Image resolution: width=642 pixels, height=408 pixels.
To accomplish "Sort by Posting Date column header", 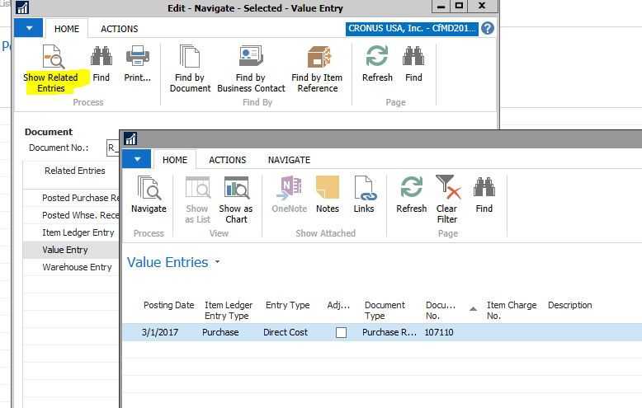I will click(168, 305).
